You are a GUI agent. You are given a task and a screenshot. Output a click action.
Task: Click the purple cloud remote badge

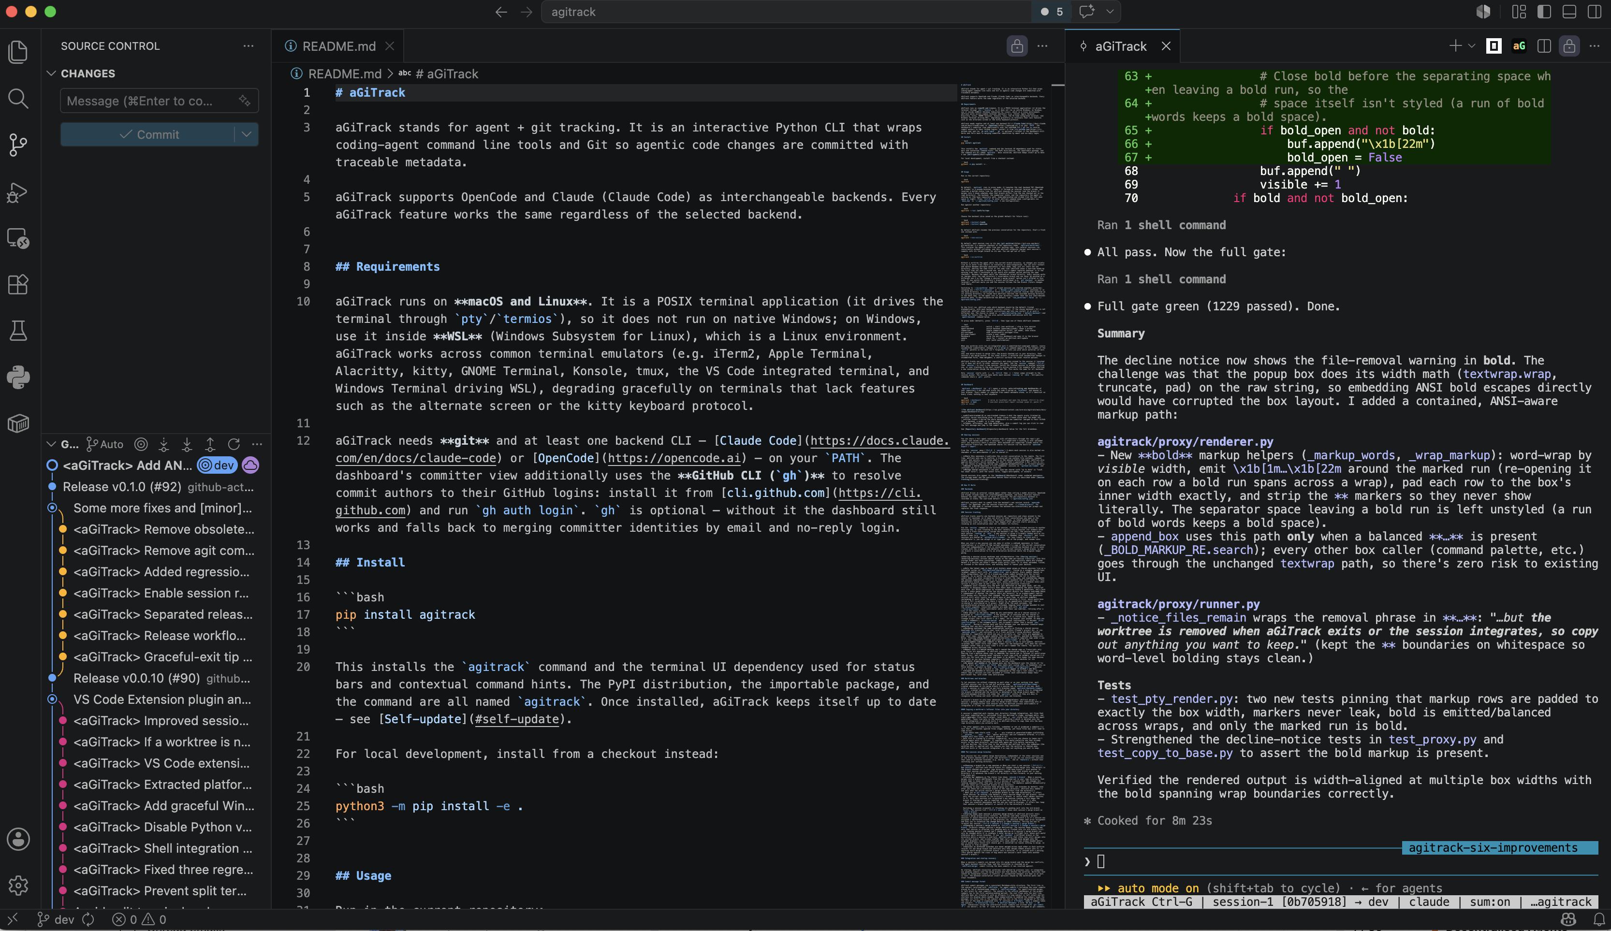[x=250, y=465]
